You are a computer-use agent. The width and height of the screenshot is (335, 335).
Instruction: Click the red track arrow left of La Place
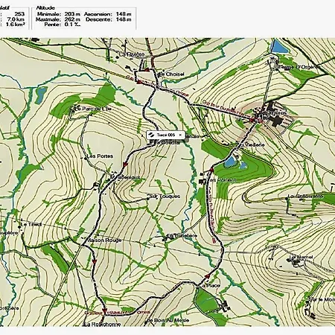207,275
